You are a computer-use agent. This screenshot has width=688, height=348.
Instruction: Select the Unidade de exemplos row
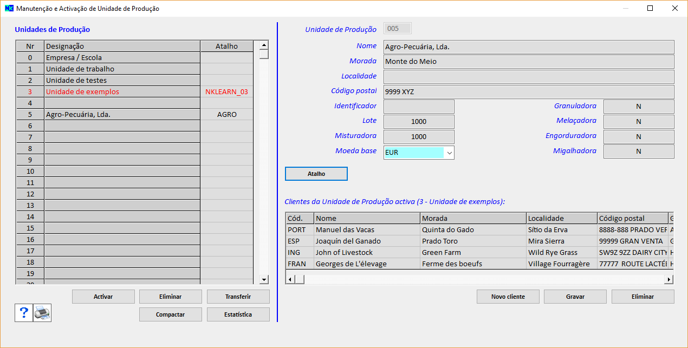(122, 91)
